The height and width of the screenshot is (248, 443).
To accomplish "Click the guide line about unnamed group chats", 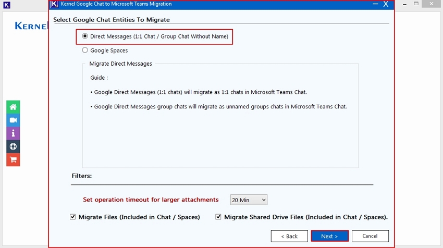I will coord(218,106).
